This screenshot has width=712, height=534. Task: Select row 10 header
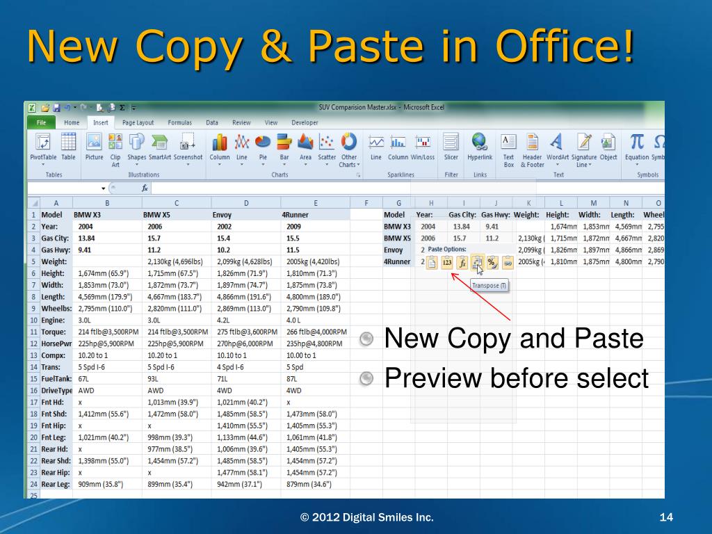(33, 320)
